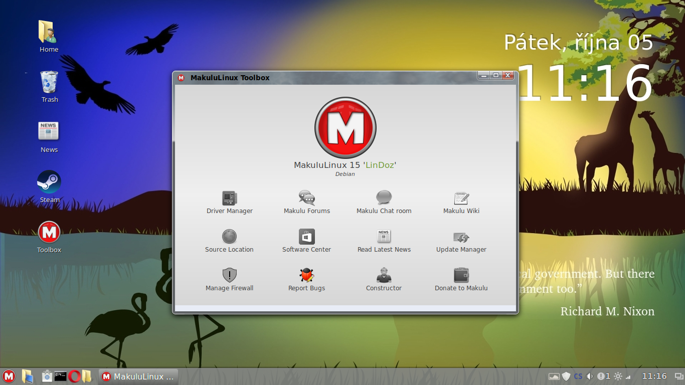Click the 'Debian' label under the Toolbox title
Viewport: 685px width, 385px height.
point(345,174)
